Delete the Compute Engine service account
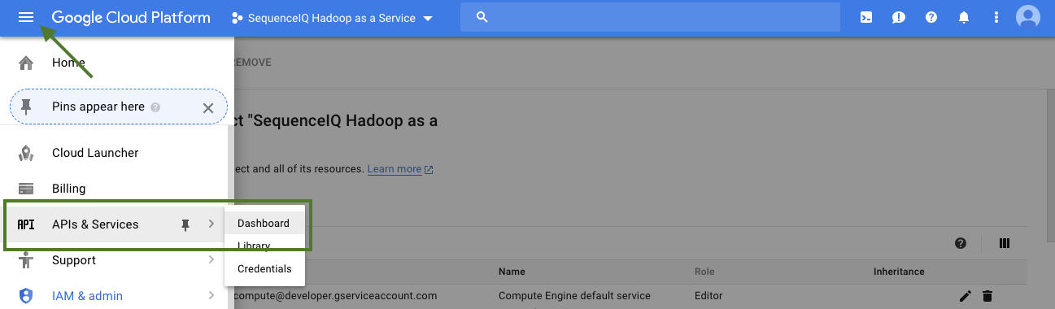 point(987,296)
